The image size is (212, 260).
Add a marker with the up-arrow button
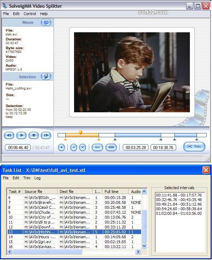pyautogui.click(x=61, y=147)
